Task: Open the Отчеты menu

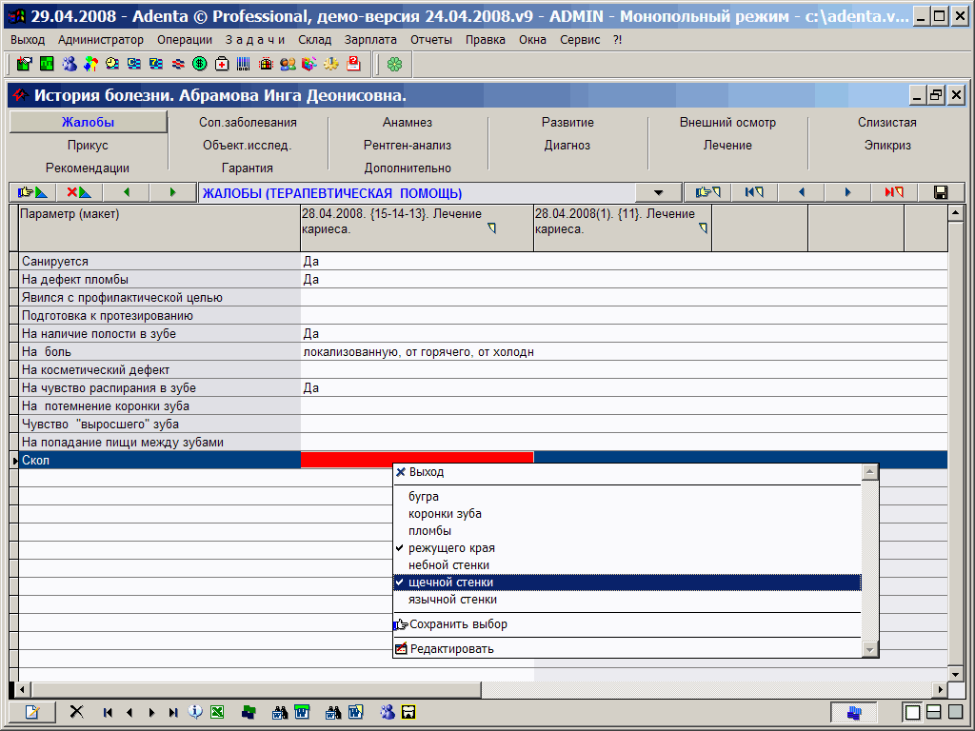Action: coord(431,39)
